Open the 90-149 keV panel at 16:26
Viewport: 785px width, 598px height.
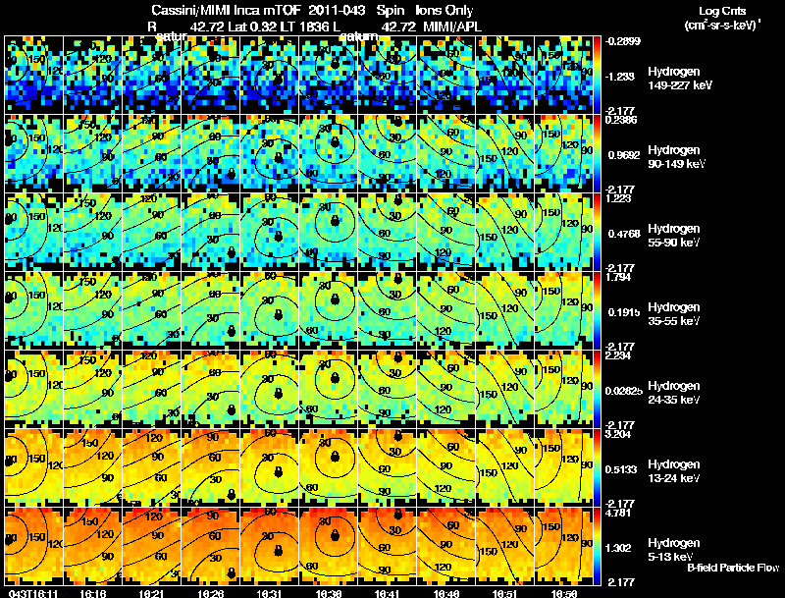[x=211, y=153]
